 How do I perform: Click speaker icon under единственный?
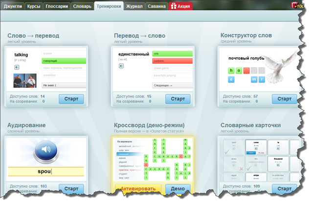121,67
